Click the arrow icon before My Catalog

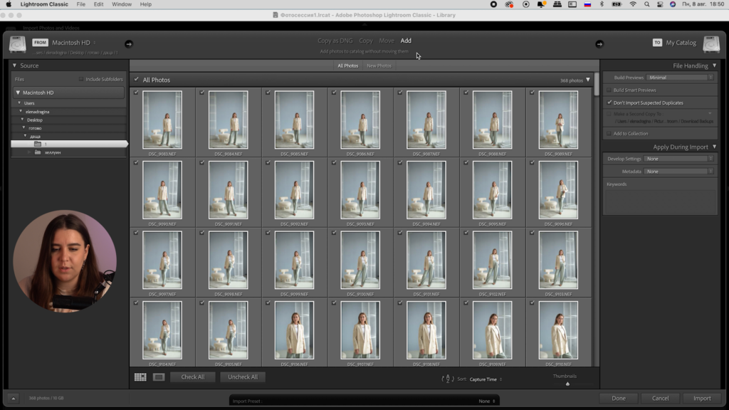[x=599, y=43]
